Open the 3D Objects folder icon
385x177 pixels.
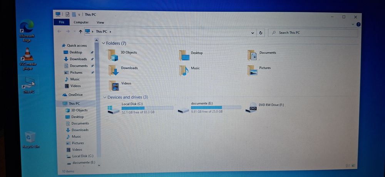[x=113, y=55]
